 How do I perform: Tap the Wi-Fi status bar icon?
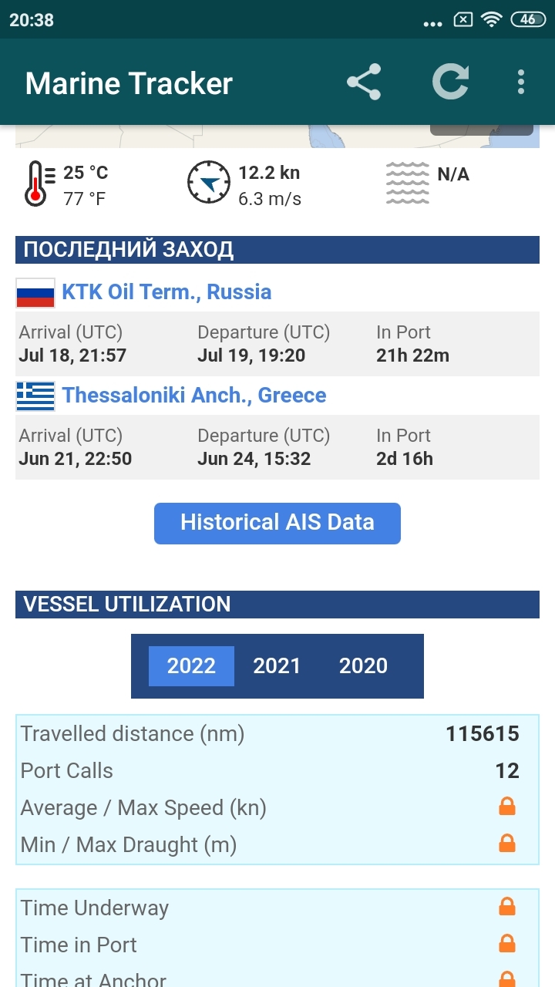pos(491,20)
